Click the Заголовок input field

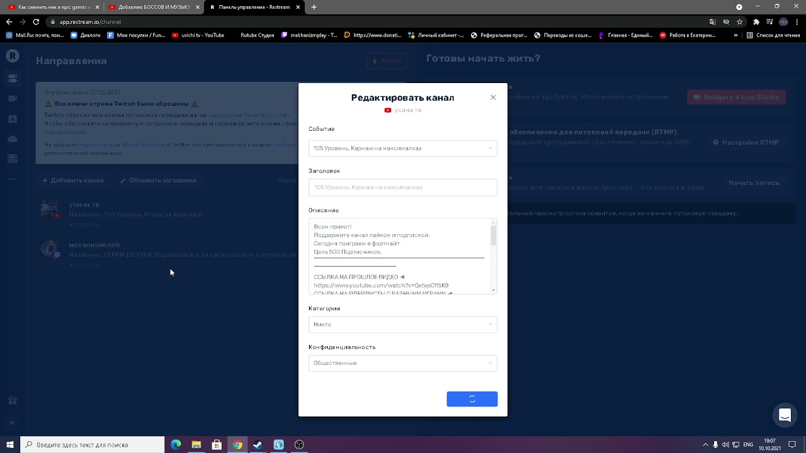(x=403, y=187)
